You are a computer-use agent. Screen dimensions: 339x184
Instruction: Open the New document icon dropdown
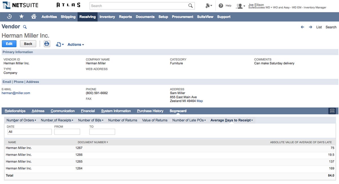click(x=60, y=44)
